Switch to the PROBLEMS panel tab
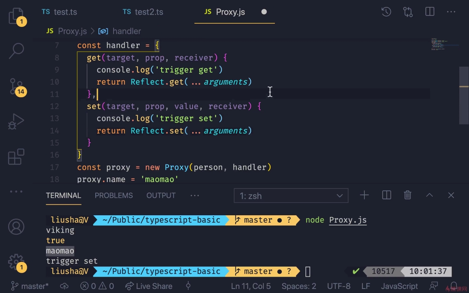The image size is (469, 293). tap(114, 196)
